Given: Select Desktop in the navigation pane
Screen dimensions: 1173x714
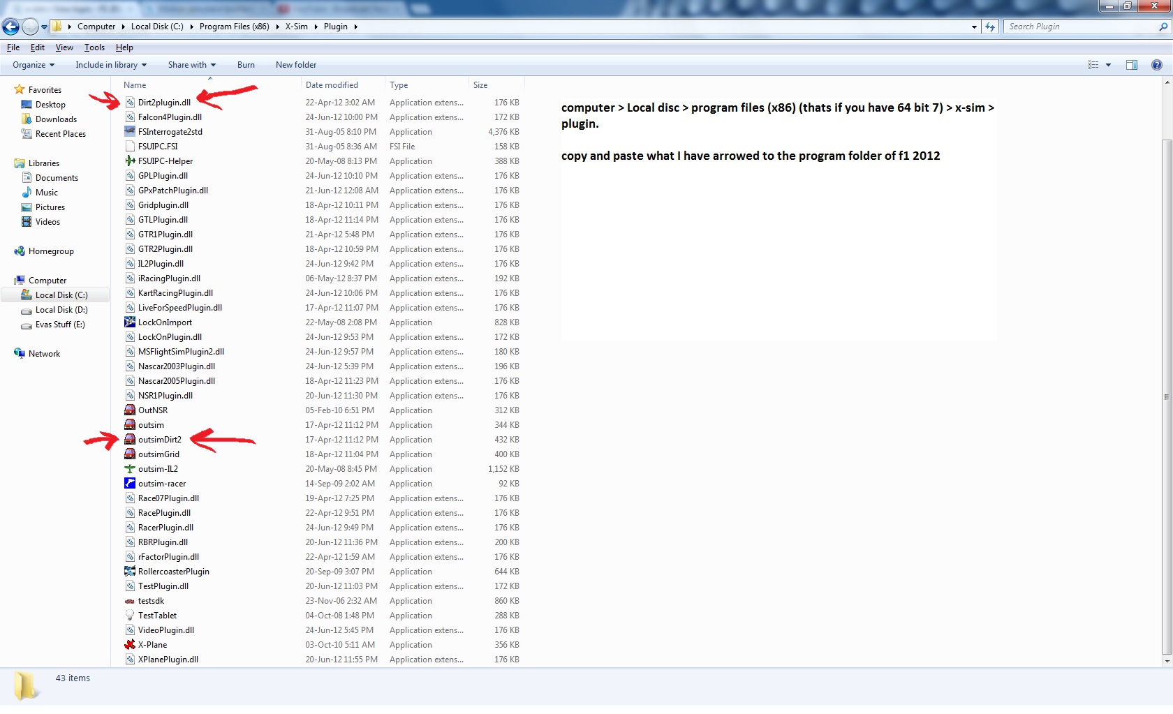Looking at the screenshot, I should (50, 105).
